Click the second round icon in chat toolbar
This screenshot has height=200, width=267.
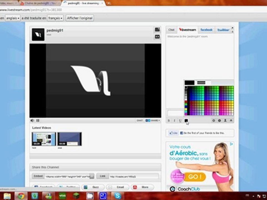[219, 120]
